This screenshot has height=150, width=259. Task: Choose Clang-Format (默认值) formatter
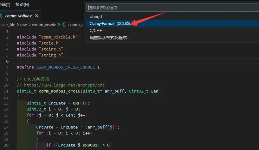172,23
